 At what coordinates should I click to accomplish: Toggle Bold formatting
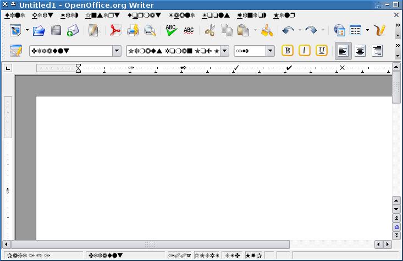tap(287, 51)
